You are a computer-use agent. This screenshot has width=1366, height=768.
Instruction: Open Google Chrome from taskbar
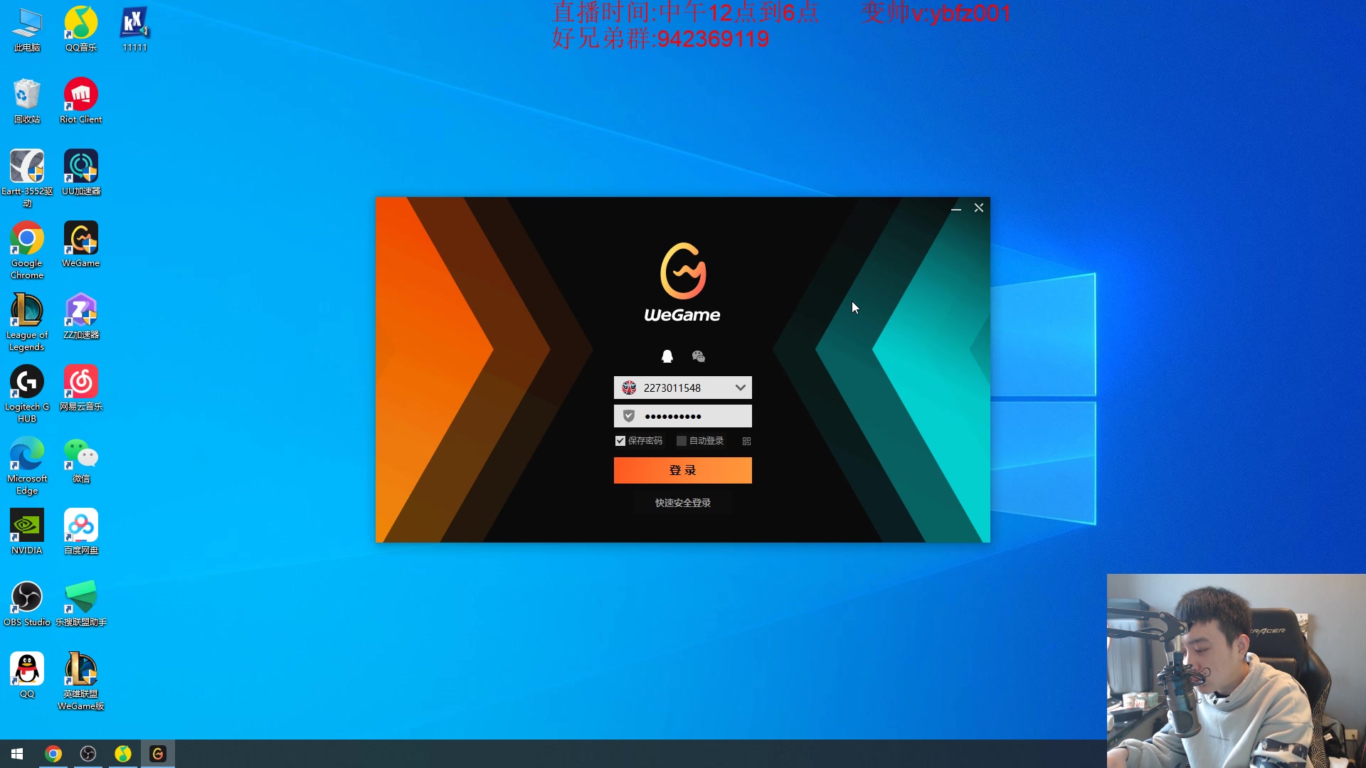pyautogui.click(x=53, y=754)
